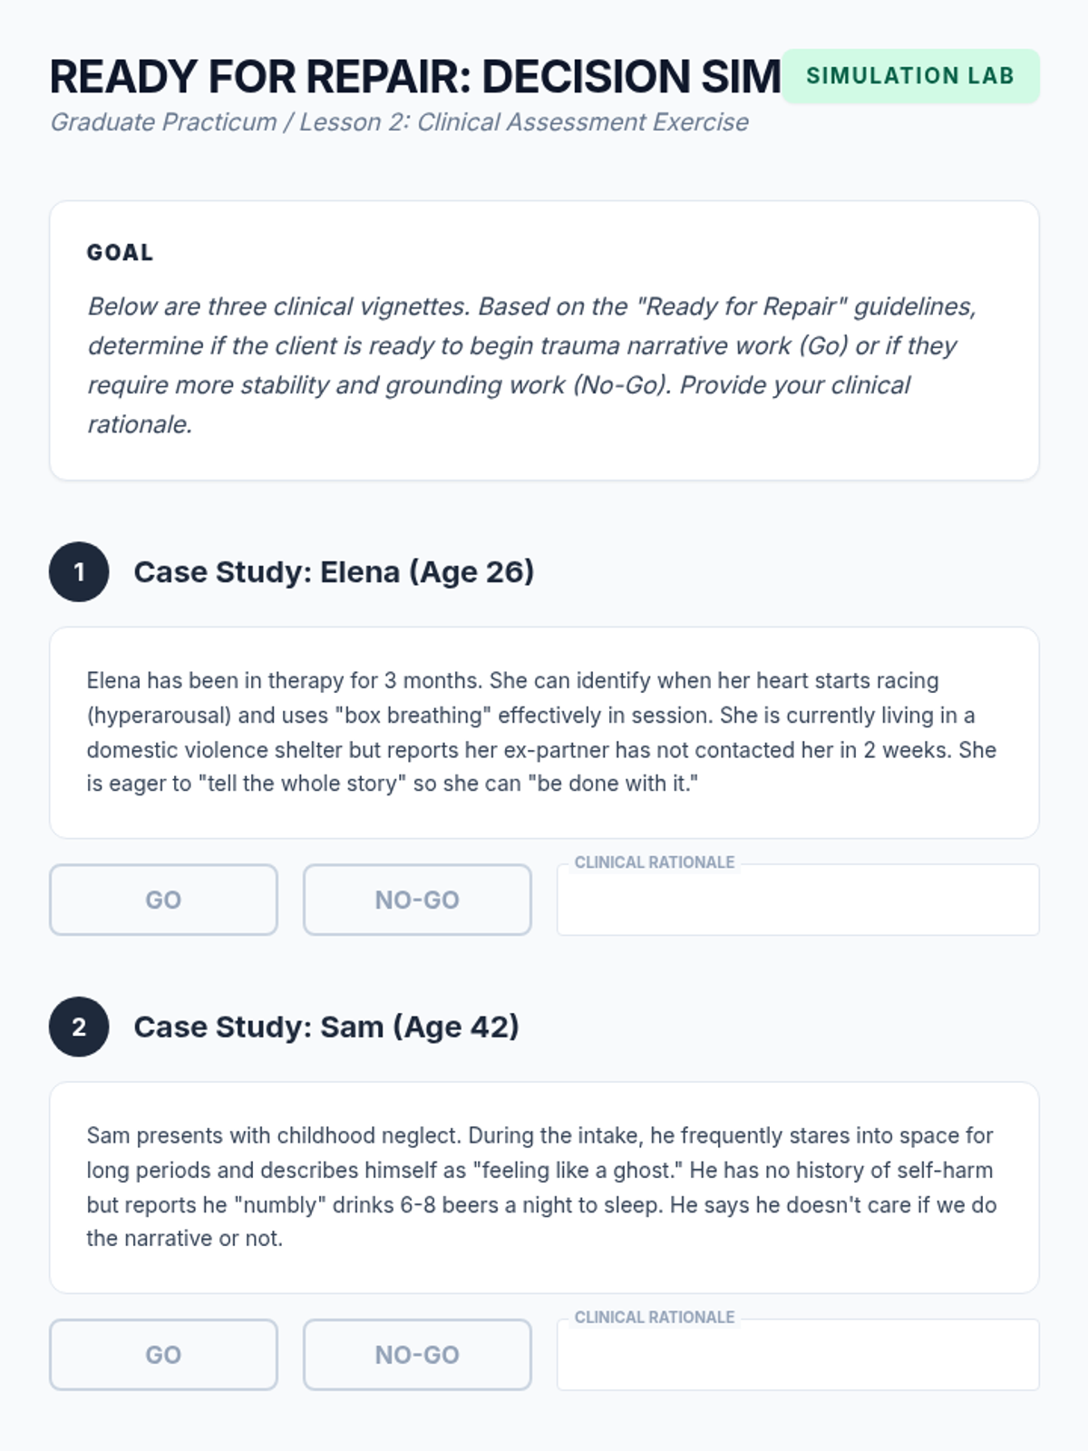Viewport: 1088px width, 1451px height.
Task: Click Lesson 2: Clinical Assessment Exercise text
Action: click(x=524, y=122)
